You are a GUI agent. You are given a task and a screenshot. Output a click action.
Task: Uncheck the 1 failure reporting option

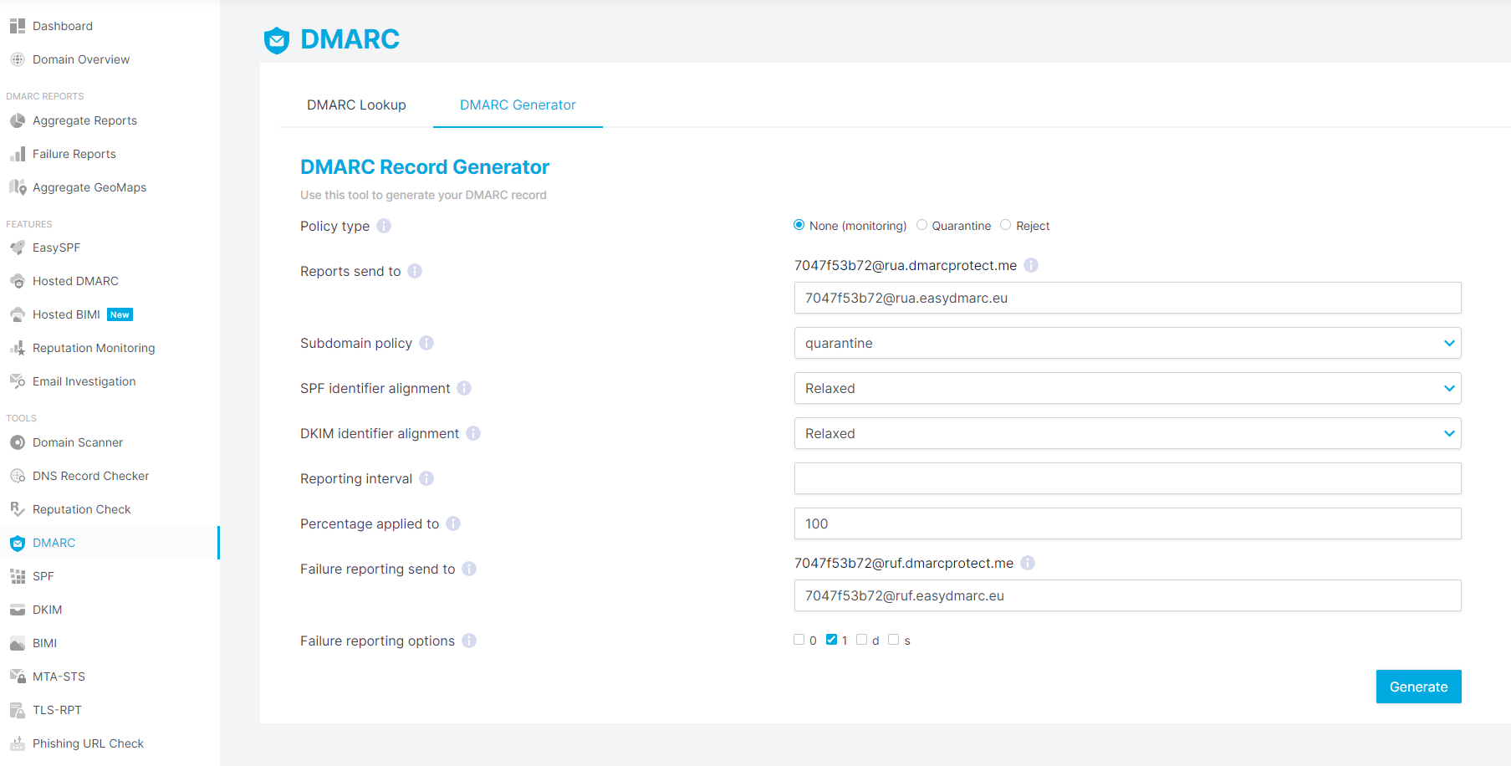(x=831, y=639)
